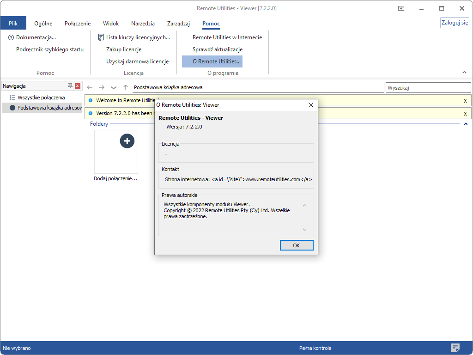Click the Wyszukaj search field
The width and height of the screenshot is (473, 355).
(428, 88)
